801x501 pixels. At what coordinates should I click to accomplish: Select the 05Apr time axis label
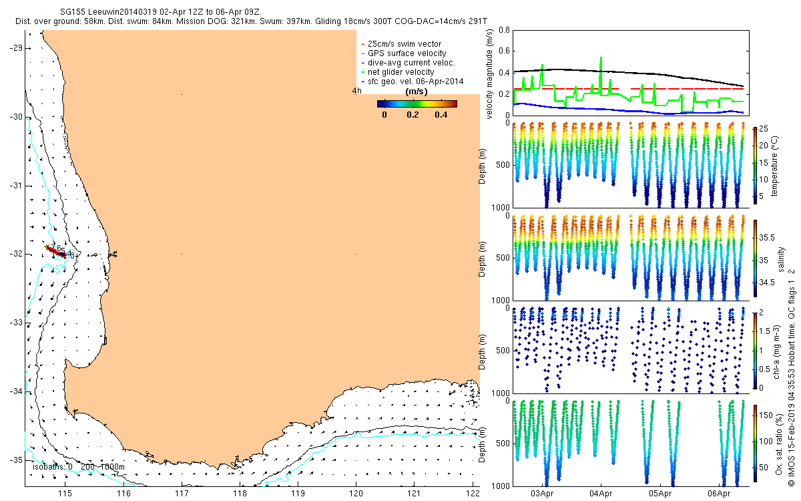[x=660, y=494]
